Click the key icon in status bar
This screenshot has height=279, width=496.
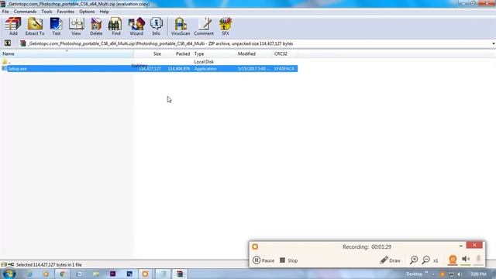(x=11, y=264)
